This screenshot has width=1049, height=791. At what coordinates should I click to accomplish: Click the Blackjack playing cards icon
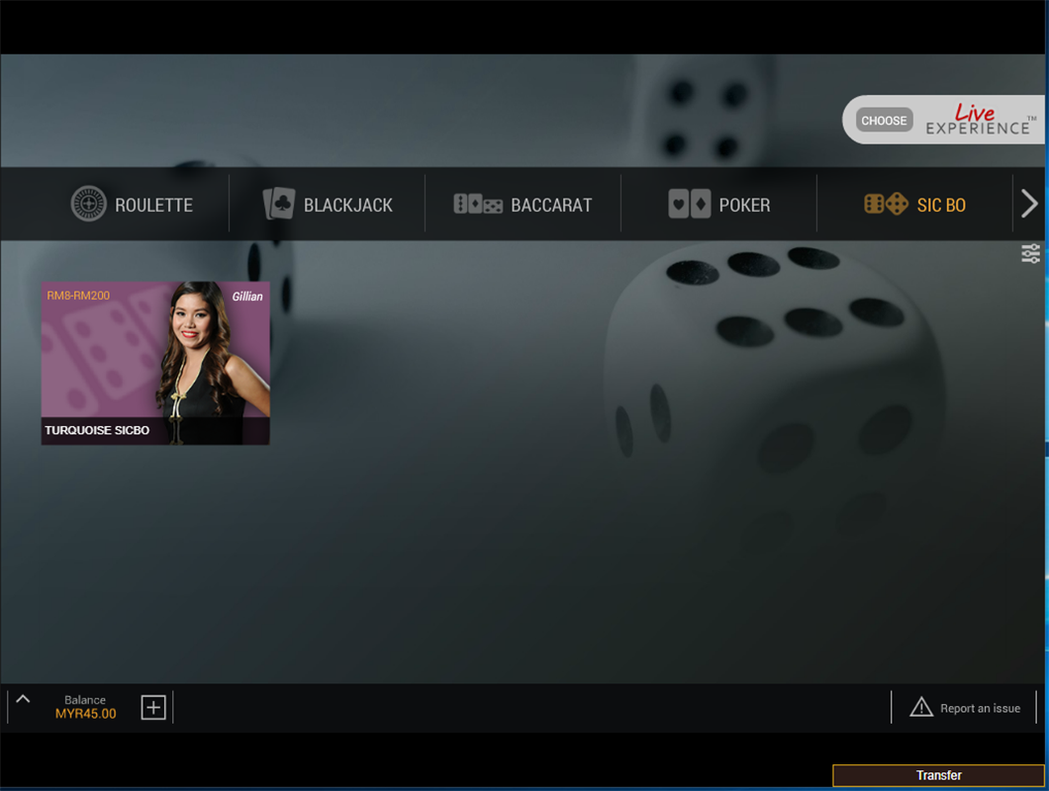(279, 204)
